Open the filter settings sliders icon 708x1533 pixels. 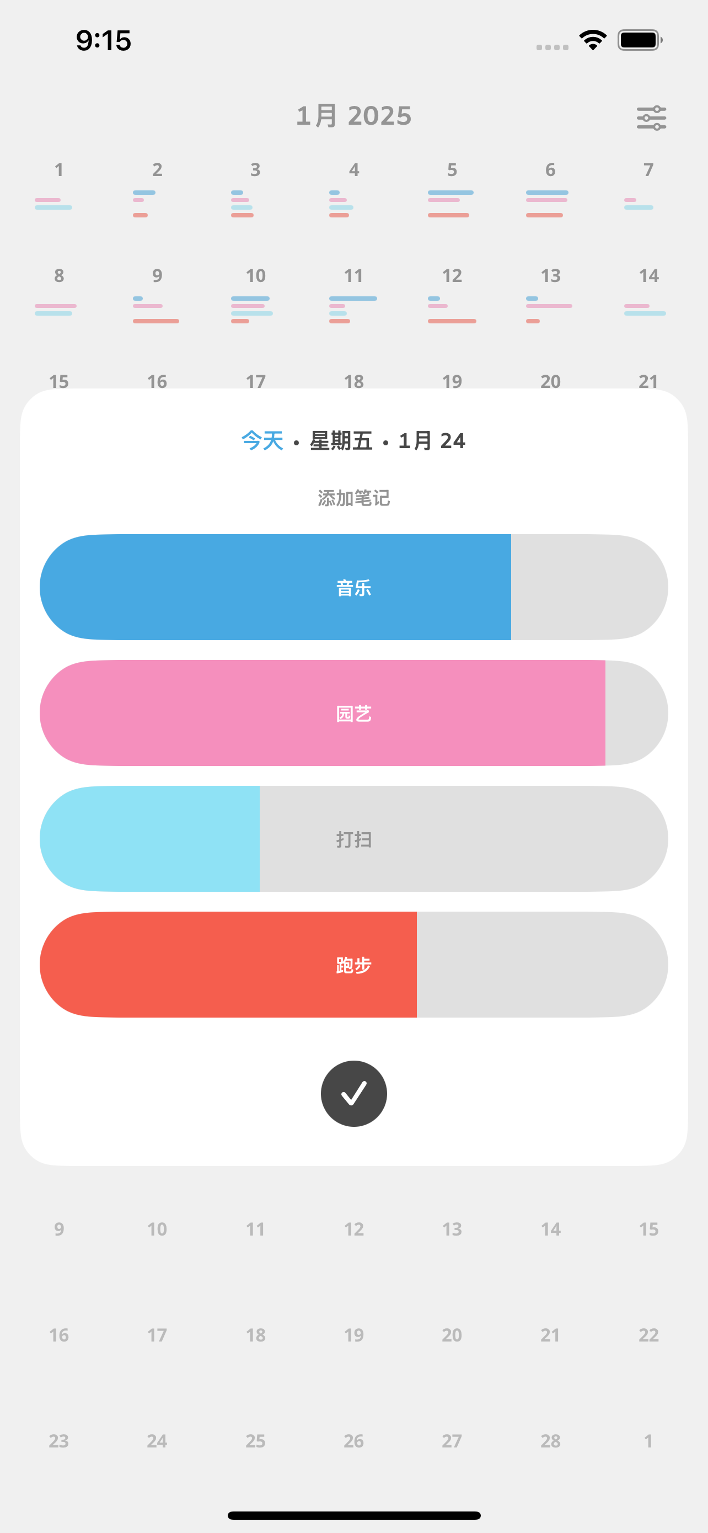(x=651, y=118)
